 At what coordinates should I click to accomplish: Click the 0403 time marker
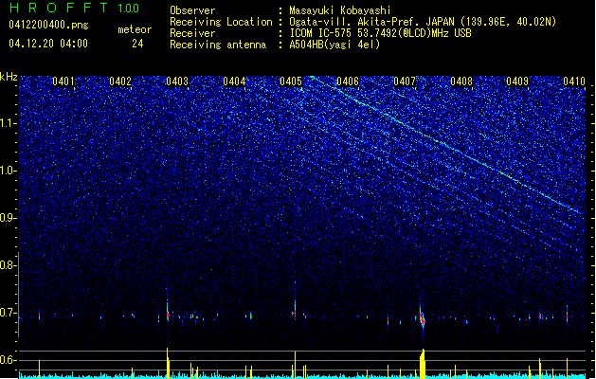click(177, 81)
